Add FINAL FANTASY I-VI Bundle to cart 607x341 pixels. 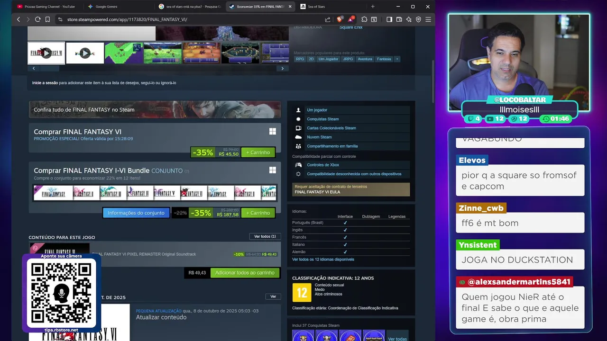point(258,213)
